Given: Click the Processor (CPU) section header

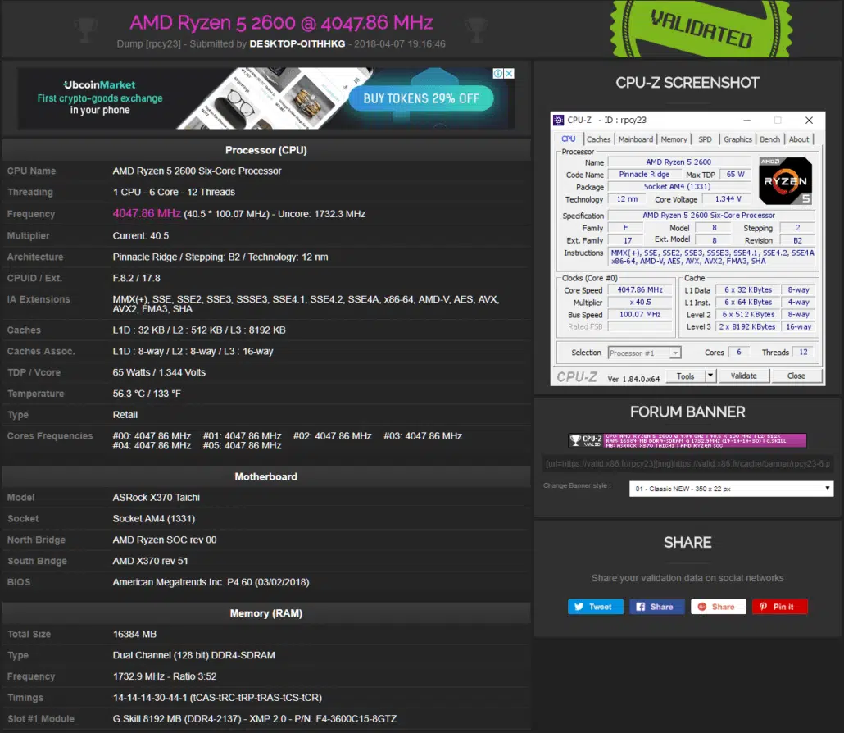Looking at the screenshot, I should pyautogui.click(x=266, y=150).
